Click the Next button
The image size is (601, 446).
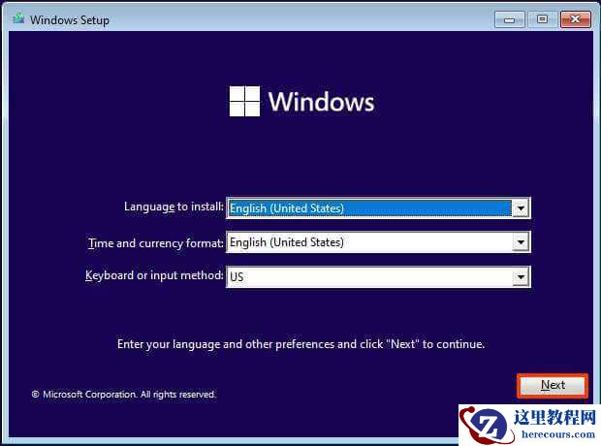[553, 385]
